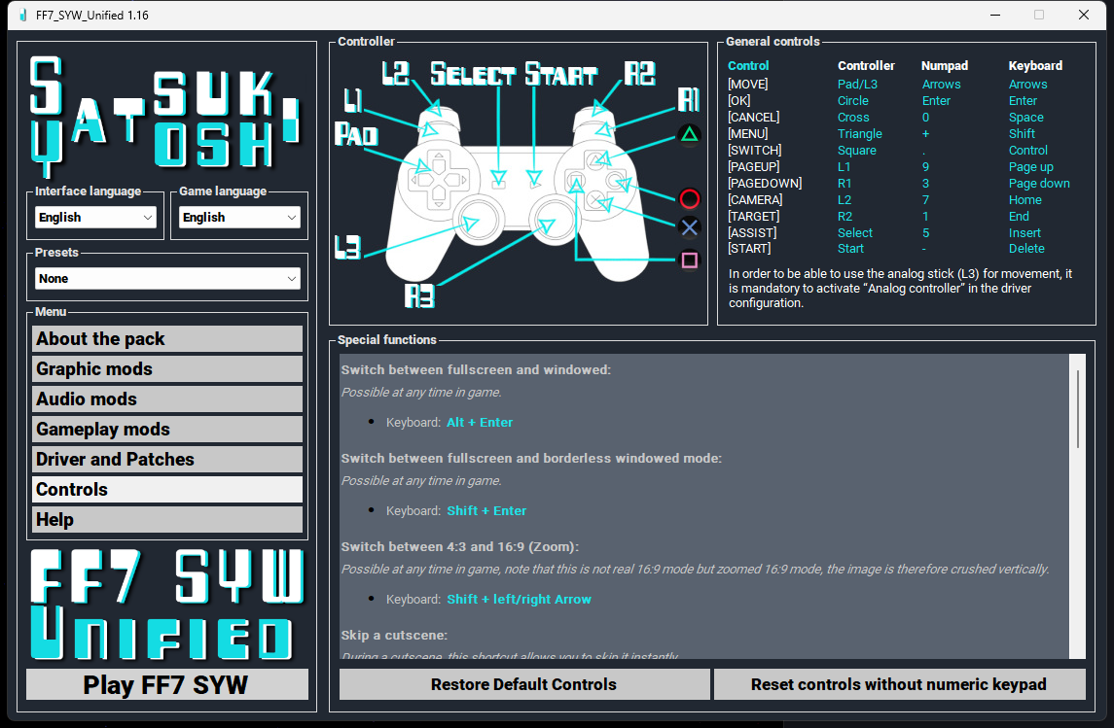Click the red circle button icon

pos(689,198)
